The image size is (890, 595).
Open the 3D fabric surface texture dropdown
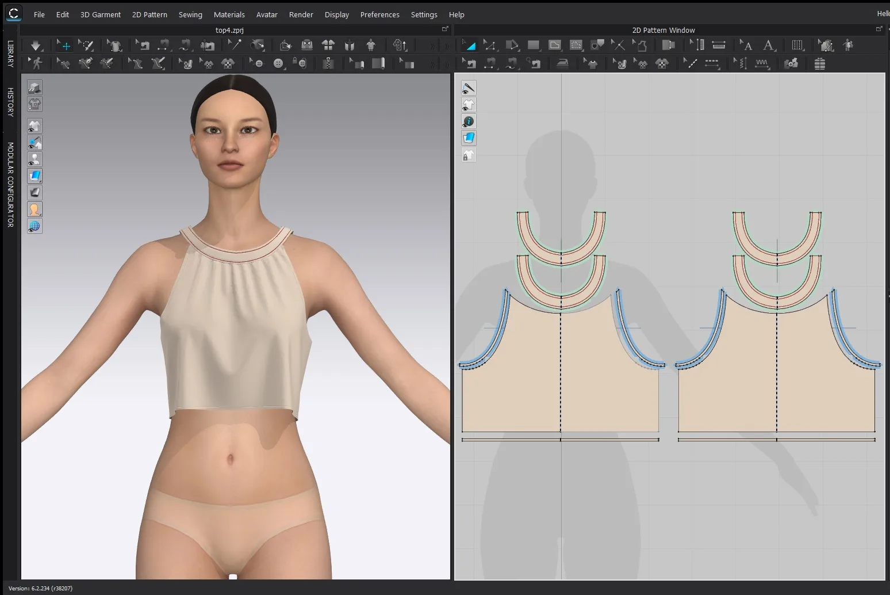pyautogui.click(x=34, y=176)
